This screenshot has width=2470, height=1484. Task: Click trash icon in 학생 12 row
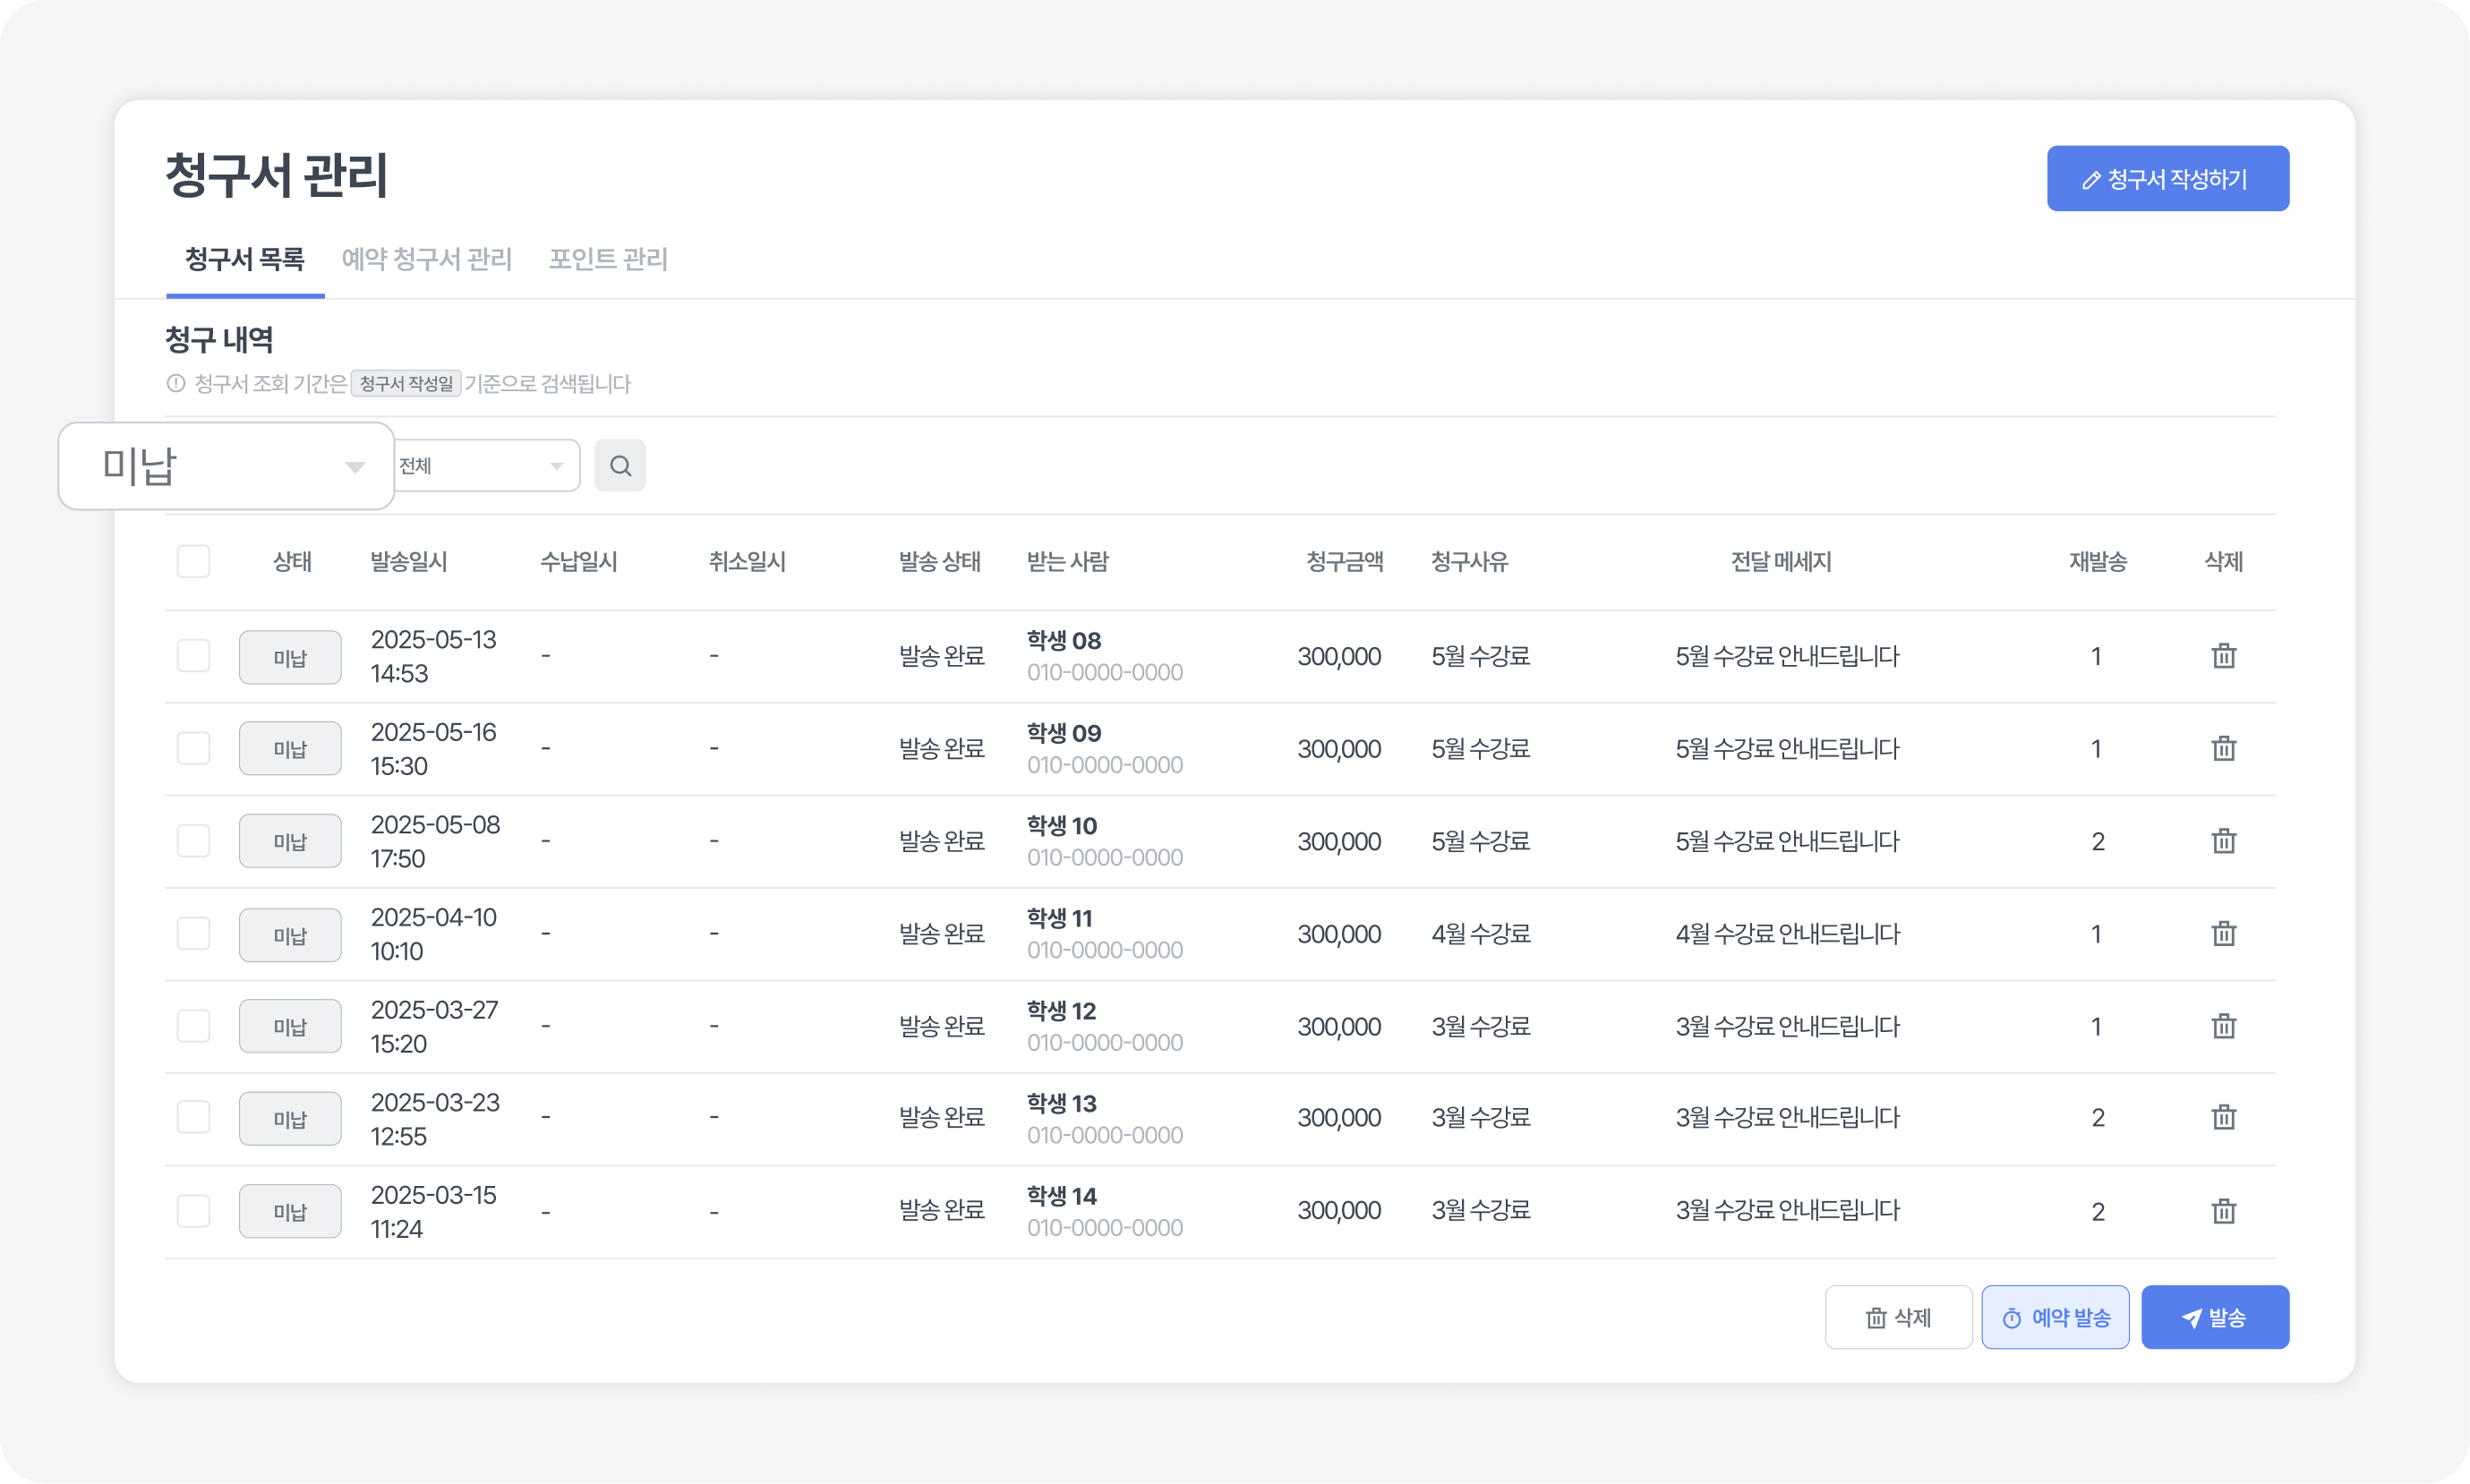(x=2223, y=1026)
